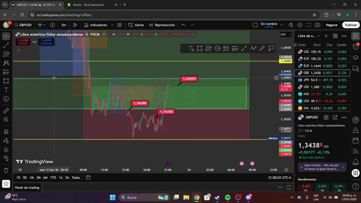Select the Todos date range

pos(76,178)
